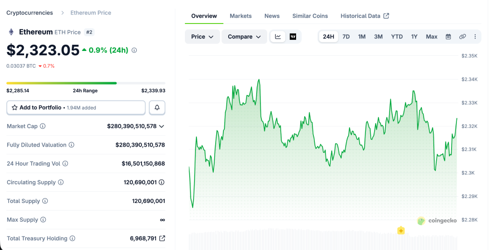The image size is (493, 250).
Task: Open the Historical Data tab
Action: 364,16
